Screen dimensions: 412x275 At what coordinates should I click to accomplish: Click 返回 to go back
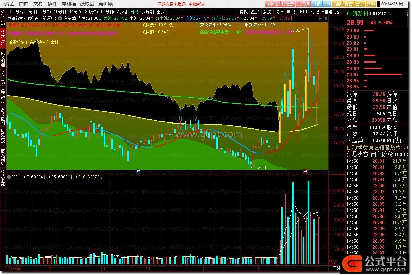click(339, 12)
